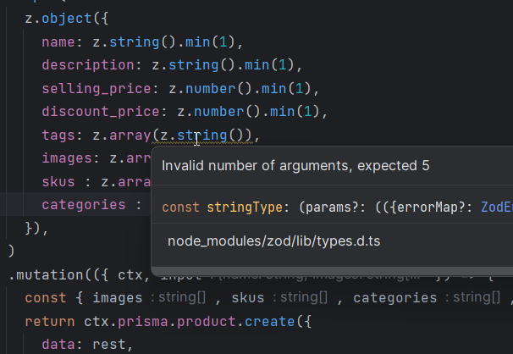Click 'errorMap?' in tooltip signature
Screen dimensions: 513x354
pyautogui.click(x=431, y=207)
